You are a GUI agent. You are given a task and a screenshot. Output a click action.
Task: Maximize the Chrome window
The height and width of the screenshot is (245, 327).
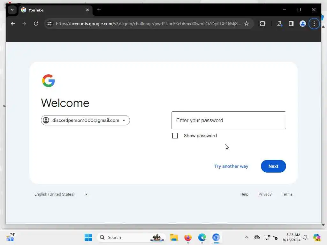(299, 10)
